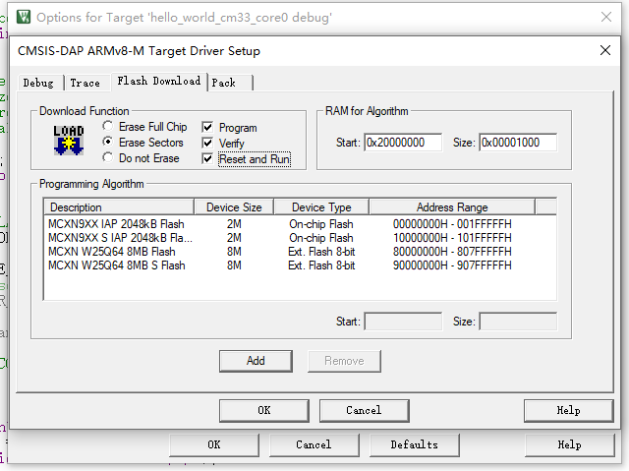This screenshot has height=471, width=629.
Task: Click RAM for Algorithm Size field 0x00001000
Action: [518, 143]
